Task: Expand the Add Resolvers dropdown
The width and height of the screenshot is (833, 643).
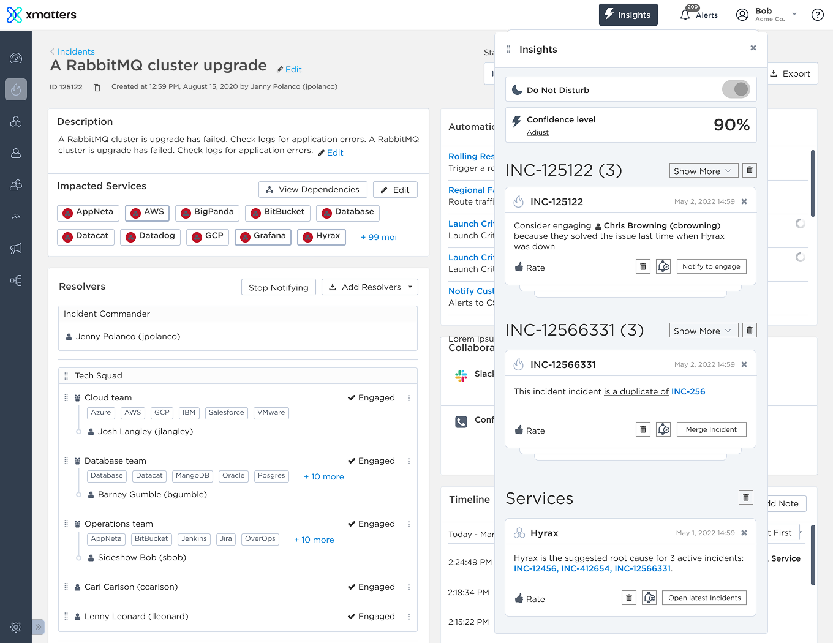Action: coord(370,287)
